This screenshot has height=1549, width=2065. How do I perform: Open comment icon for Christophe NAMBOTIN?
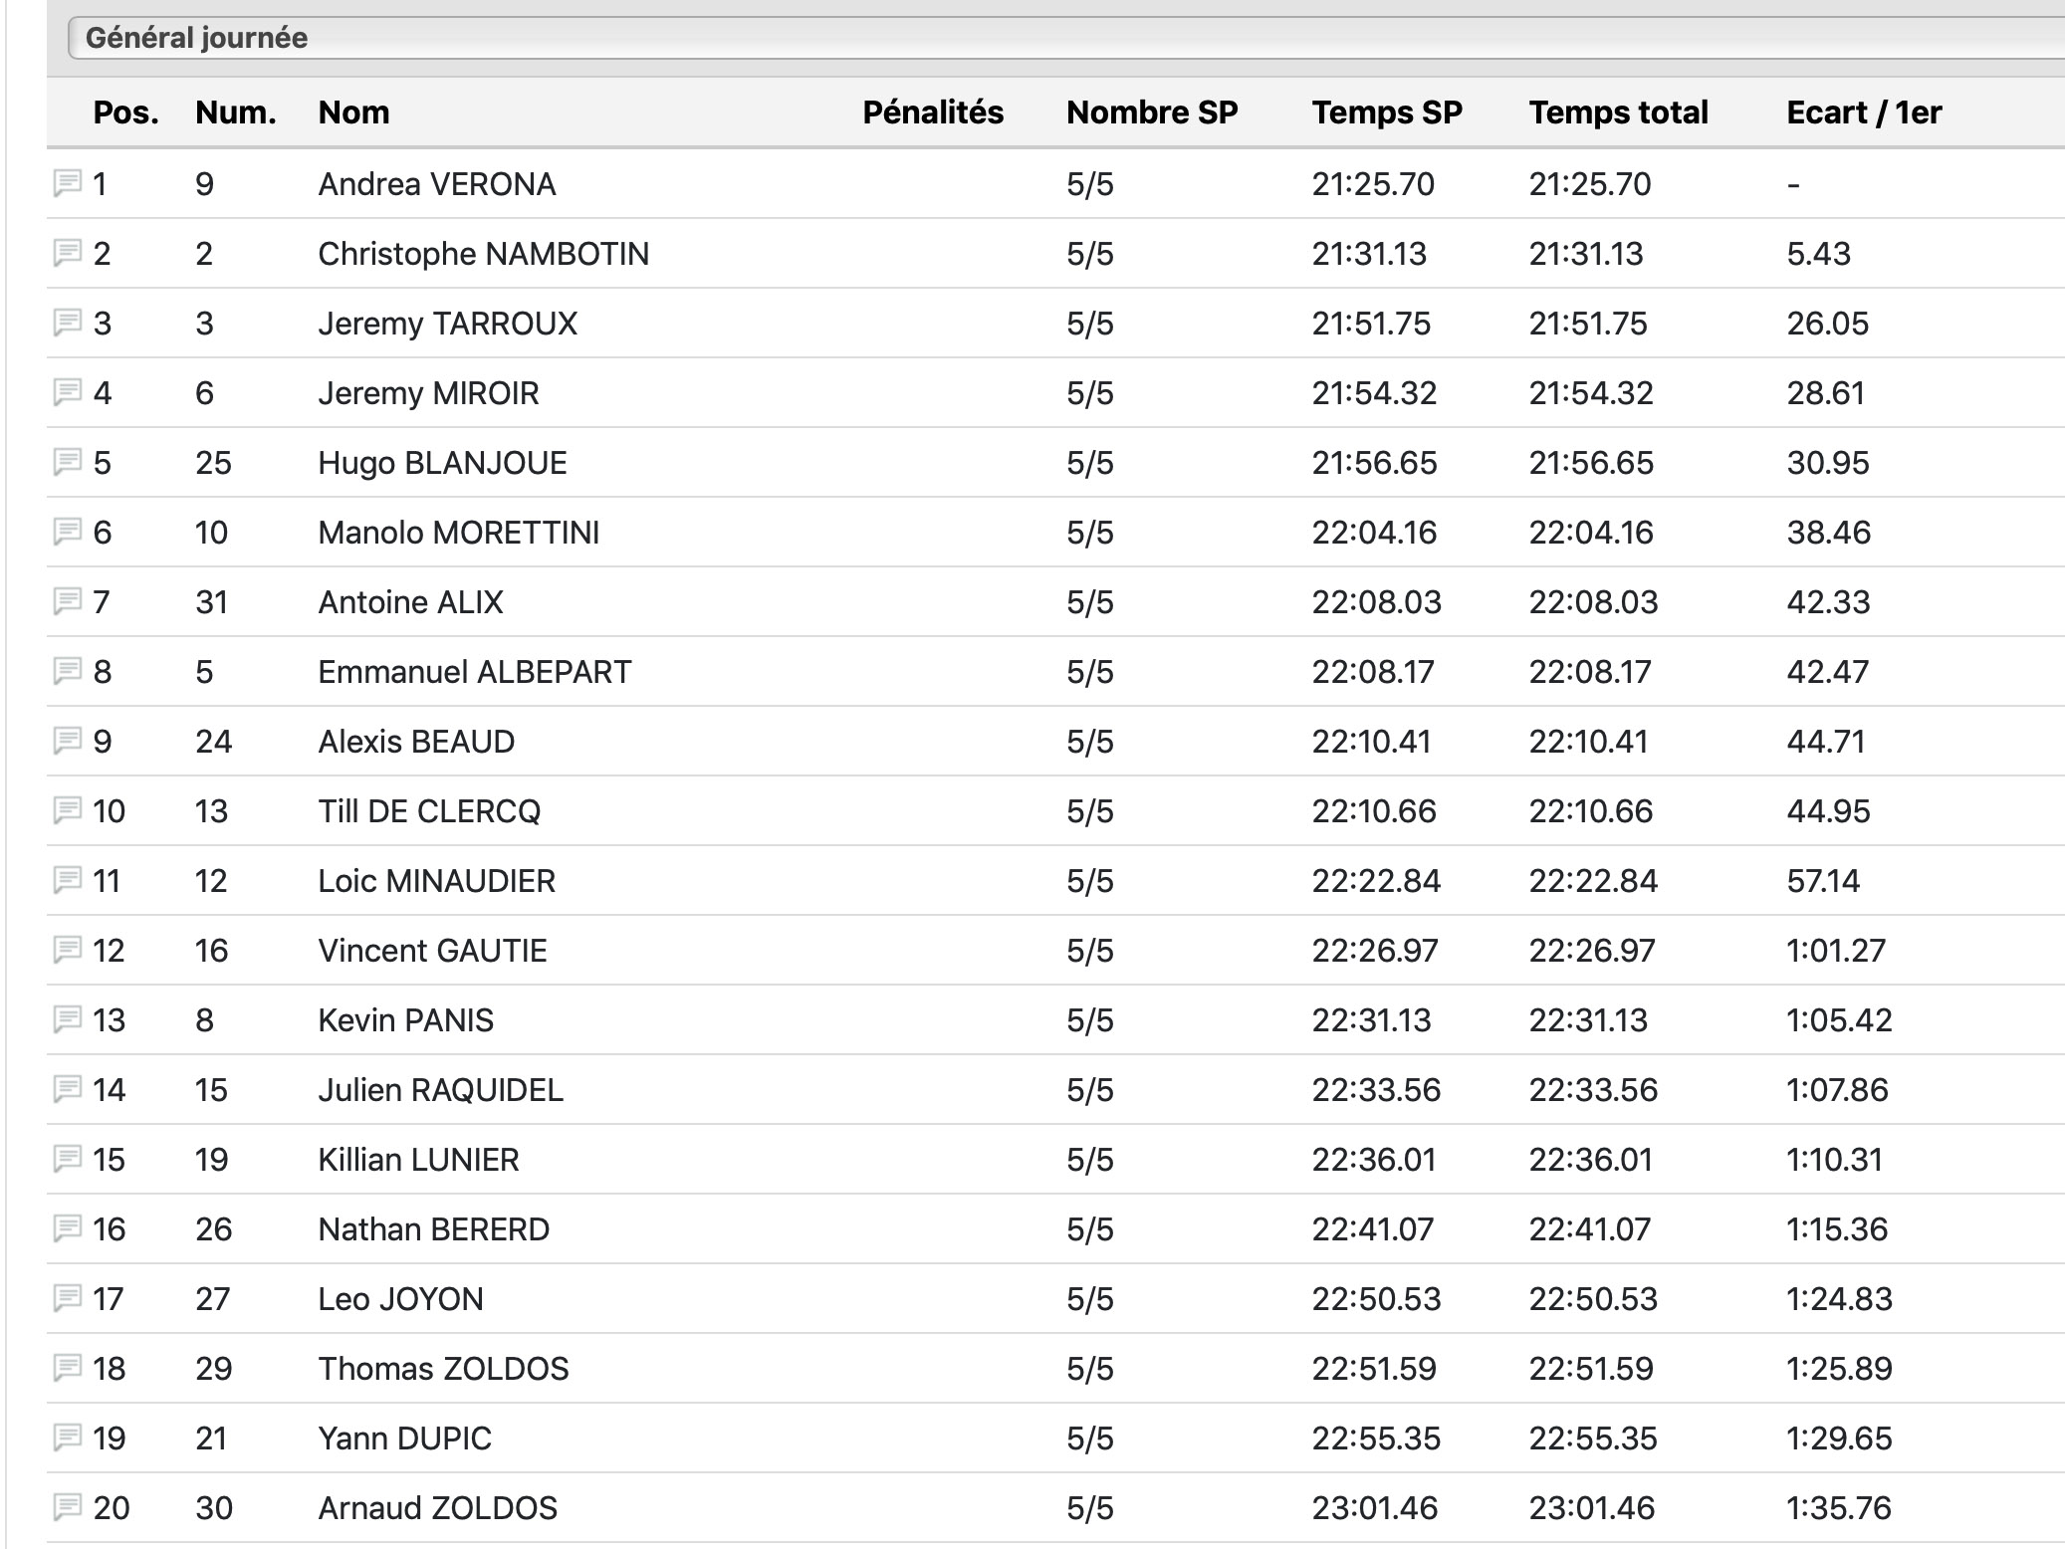(x=67, y=253)
